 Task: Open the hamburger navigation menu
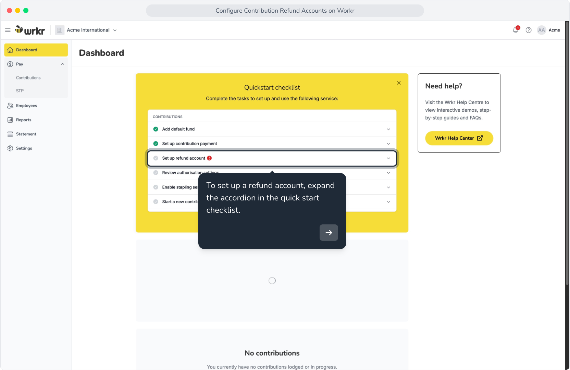[x=8, y=30]
